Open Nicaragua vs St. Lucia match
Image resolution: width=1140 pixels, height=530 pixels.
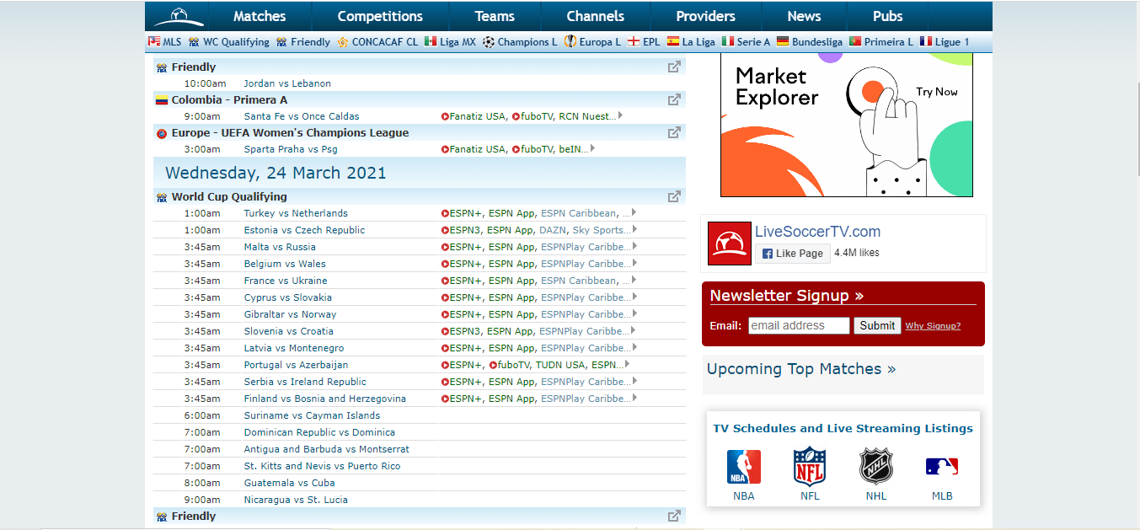click(x=296, y=500)
